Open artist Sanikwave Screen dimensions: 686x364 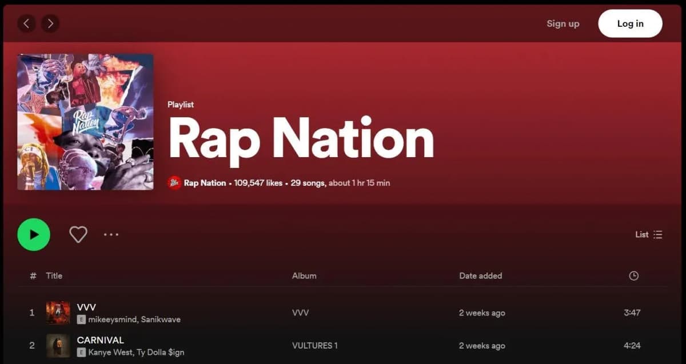pos(161,319)
